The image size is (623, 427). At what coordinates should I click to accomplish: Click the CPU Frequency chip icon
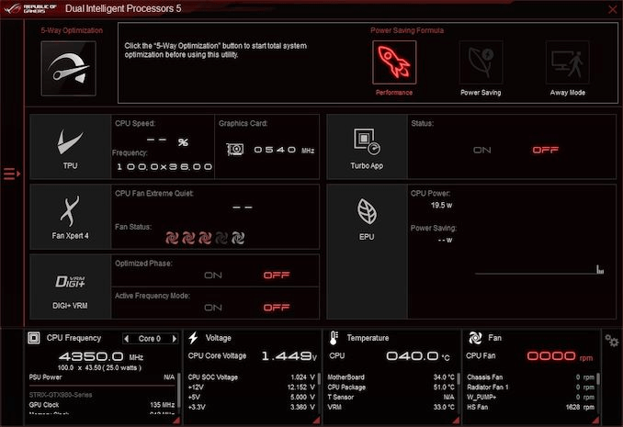pos(34,338)
